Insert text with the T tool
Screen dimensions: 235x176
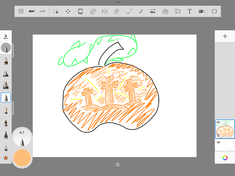coord(189,11)
